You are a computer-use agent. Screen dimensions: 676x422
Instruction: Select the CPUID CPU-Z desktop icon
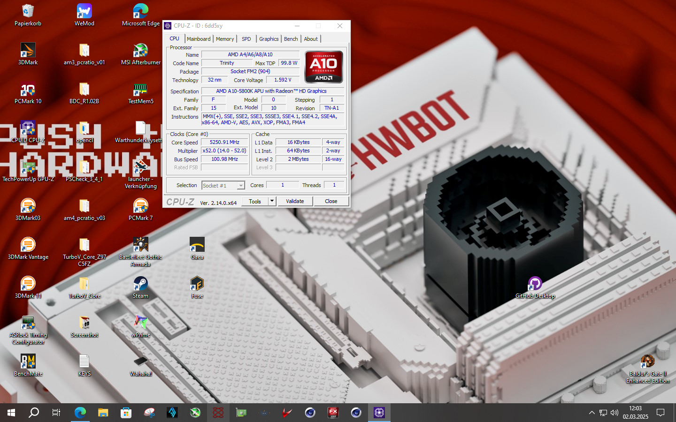click(x=28, y=132)
